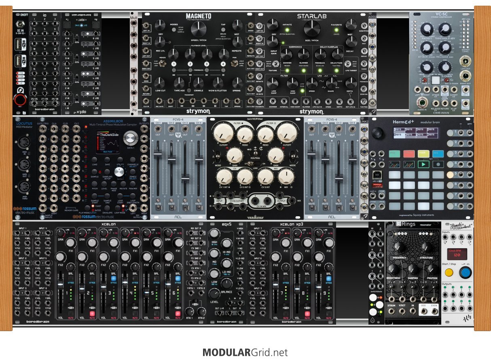Viewport: 491px width, 361px height.
Task: Select Magneto playback head 1 button
Action: (174, 64)
